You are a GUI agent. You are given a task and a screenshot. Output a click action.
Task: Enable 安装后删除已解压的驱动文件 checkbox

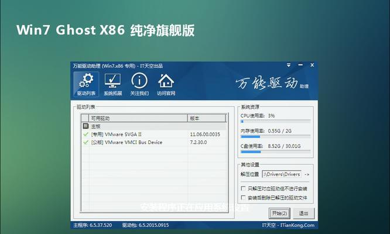[243, 198]
